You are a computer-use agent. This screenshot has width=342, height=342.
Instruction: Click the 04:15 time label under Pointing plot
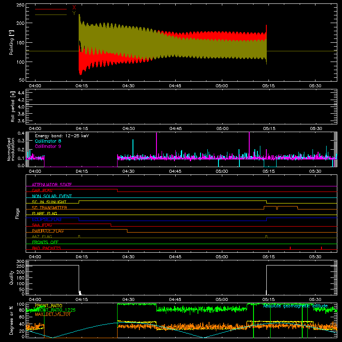[82, 86]
